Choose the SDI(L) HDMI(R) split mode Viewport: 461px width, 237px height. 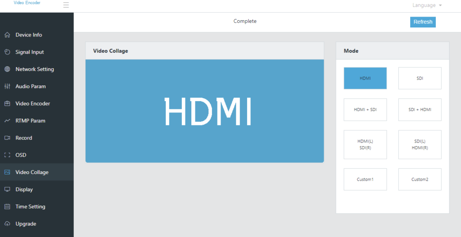[420, 145]
